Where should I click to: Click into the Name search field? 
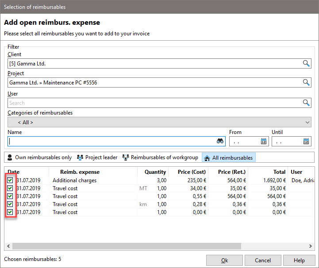[111, 142]
